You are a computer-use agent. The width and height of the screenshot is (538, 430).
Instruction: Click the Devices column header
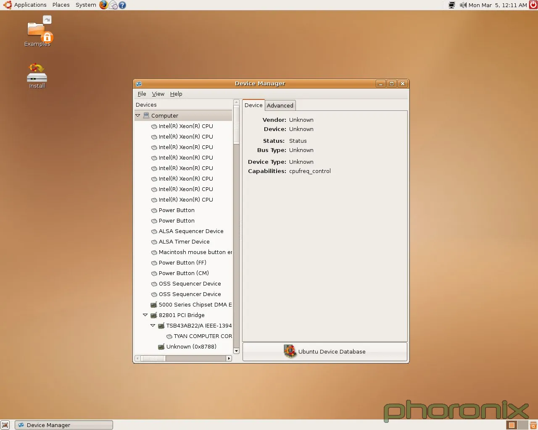coord(183,105)
